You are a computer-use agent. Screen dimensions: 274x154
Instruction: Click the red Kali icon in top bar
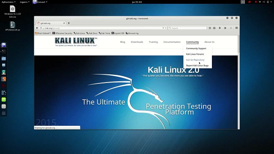click(249, 2)
